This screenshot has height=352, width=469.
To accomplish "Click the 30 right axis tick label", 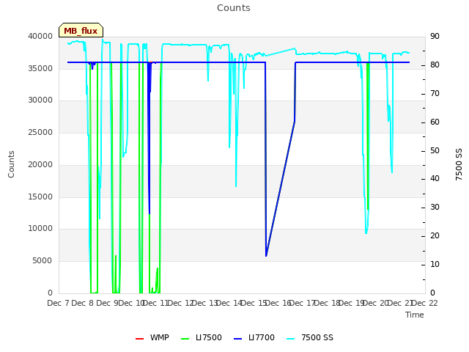I will click(435, 207).
